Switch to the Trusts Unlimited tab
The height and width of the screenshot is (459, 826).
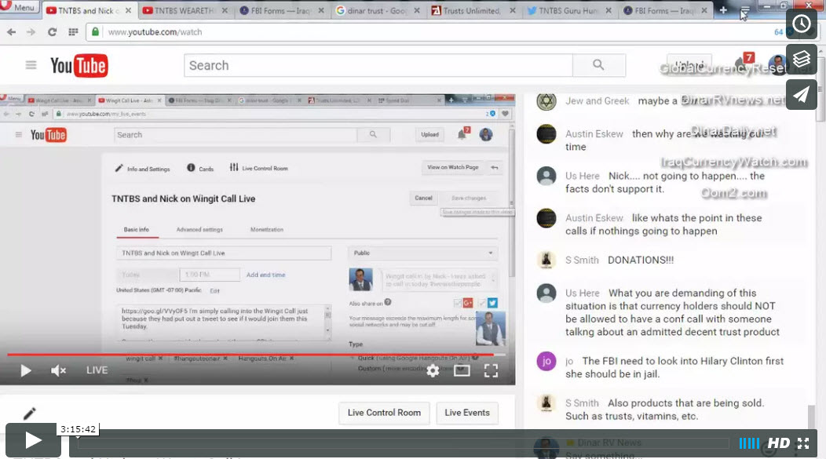coord(473,10)
